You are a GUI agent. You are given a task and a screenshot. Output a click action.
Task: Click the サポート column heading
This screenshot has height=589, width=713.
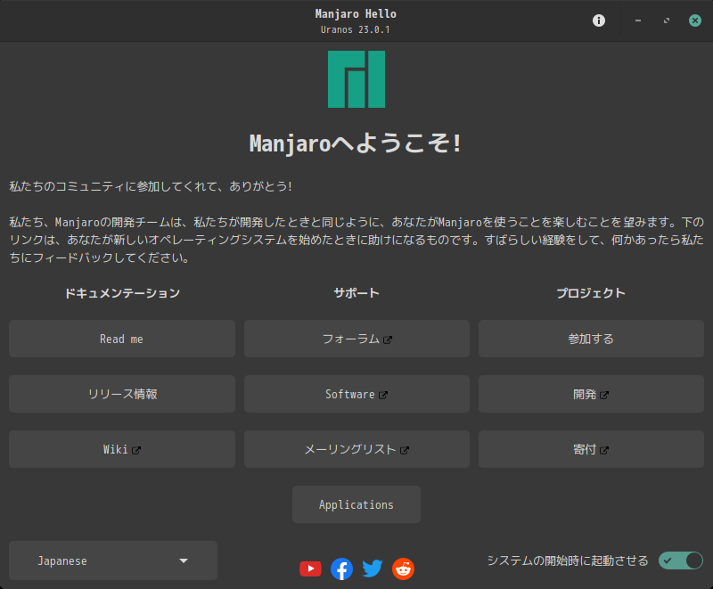click(356, 293)
